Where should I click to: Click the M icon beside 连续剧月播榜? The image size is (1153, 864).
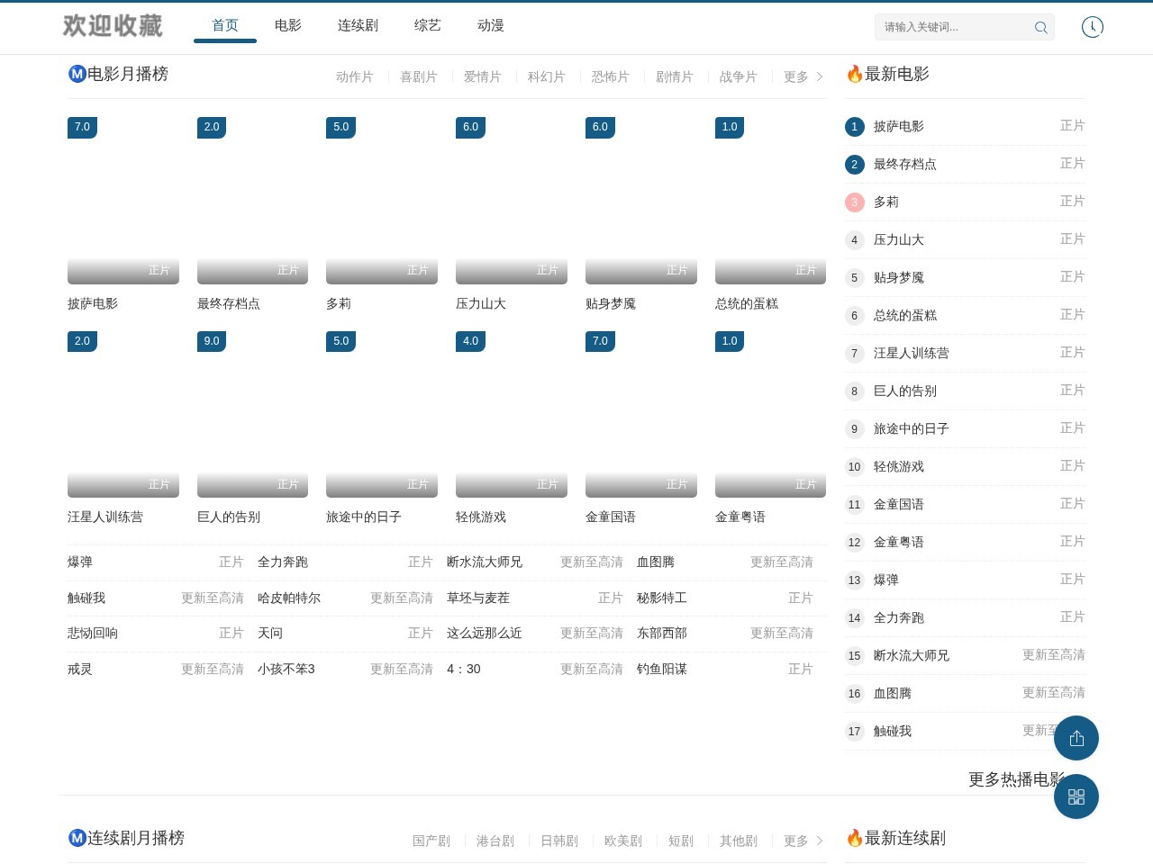[77, 838]
